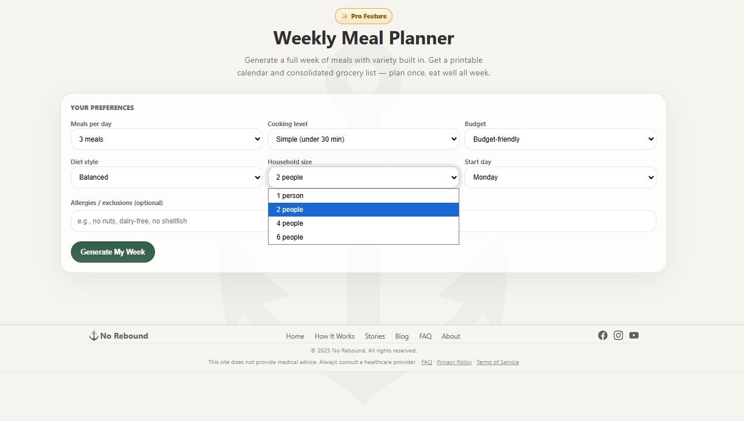Open the Instagram page via footer icon

pos(618,335)
